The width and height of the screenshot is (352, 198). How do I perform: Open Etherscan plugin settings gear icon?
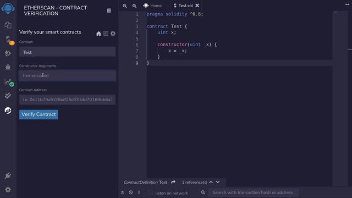(x=113, y=34)
